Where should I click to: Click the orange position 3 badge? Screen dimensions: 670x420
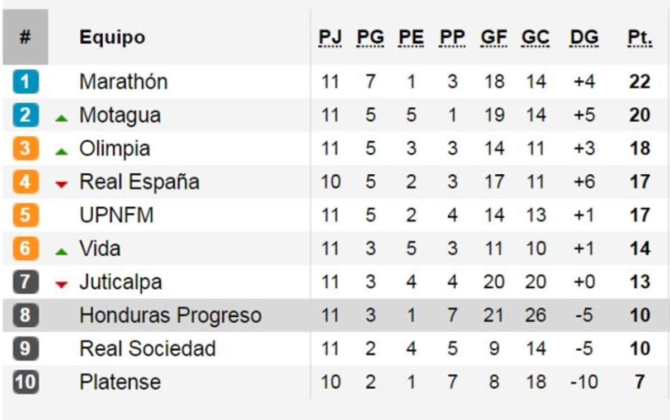pyautogui.click(x=25, y=149)
